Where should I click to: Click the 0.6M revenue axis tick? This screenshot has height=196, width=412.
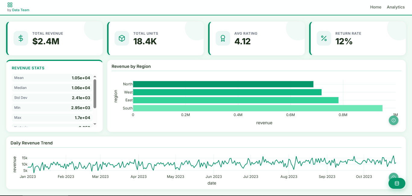(x=290, y=115)
